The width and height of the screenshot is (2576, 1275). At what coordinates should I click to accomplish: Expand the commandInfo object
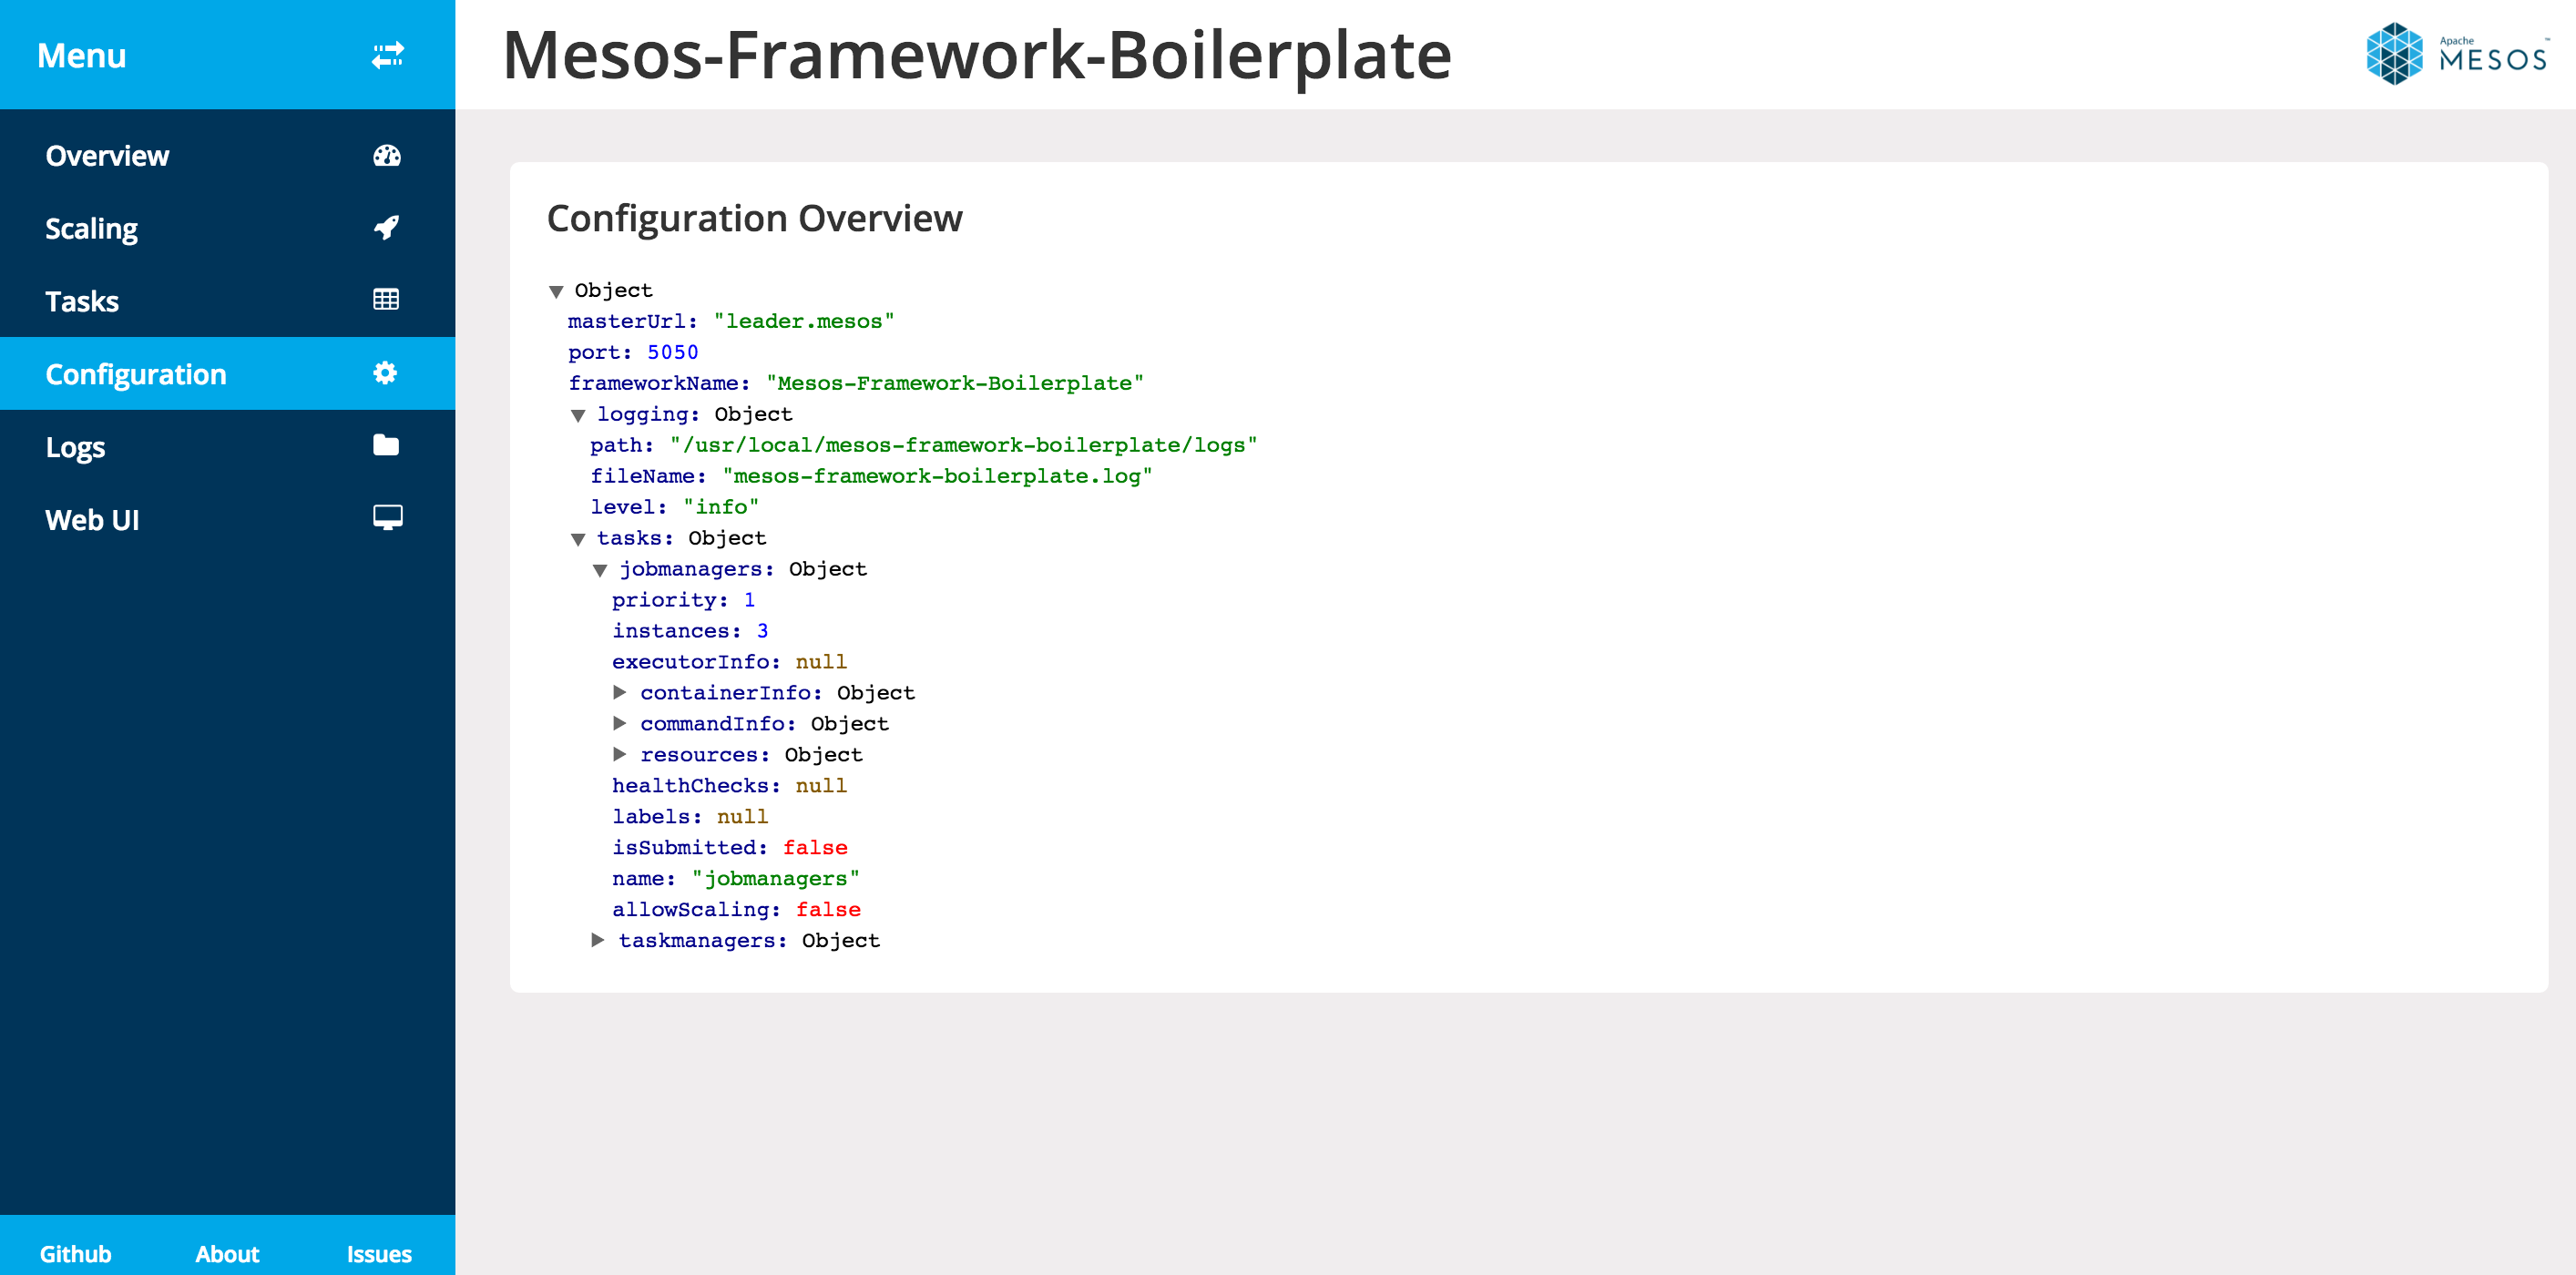pyautogui.click(x=620, y=723)
